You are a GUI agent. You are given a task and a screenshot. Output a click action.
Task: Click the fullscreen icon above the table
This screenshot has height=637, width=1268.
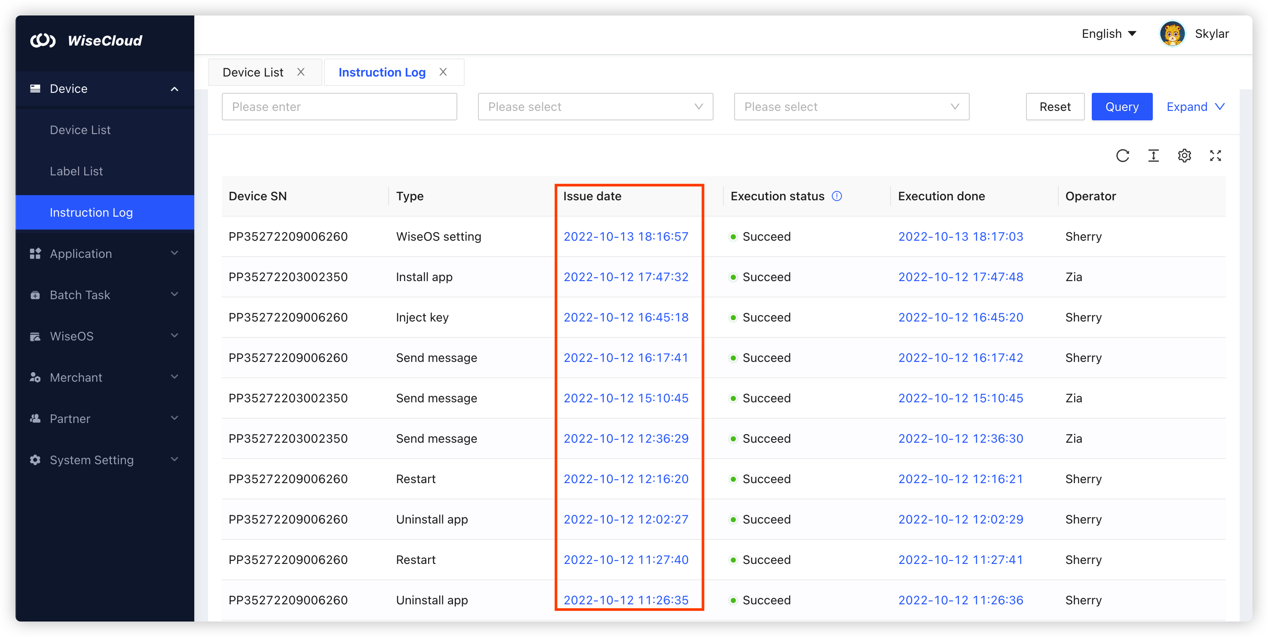(1215, 156)
